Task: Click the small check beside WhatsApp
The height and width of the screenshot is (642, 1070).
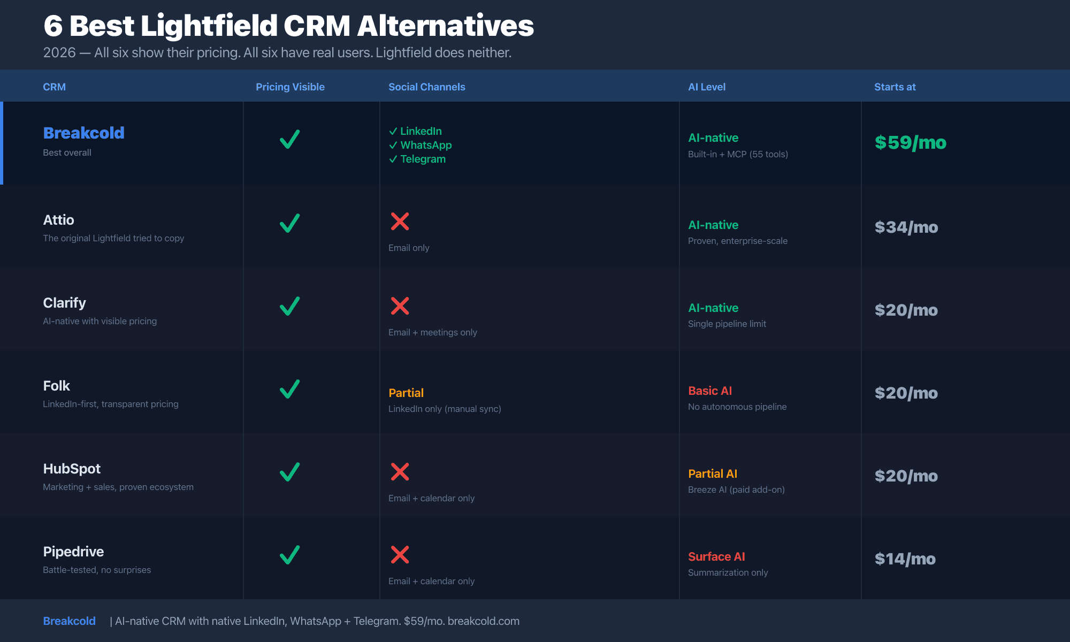Action: pyautogui.click(x=393, y=145)
